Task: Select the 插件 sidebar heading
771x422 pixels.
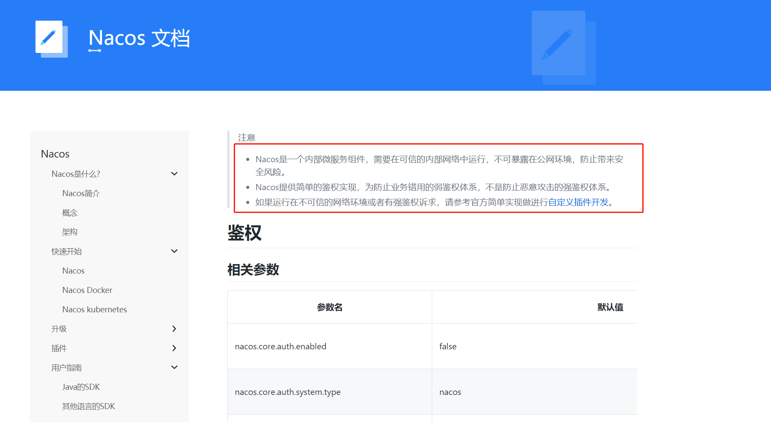Action: [x=59, y=348]
